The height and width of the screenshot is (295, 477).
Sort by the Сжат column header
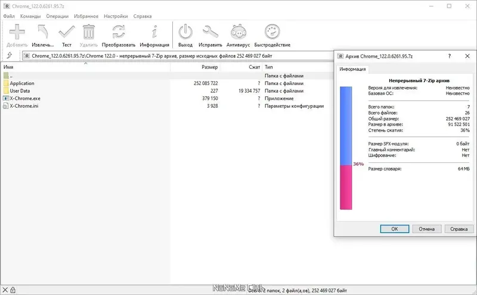[x=241, y=67]
